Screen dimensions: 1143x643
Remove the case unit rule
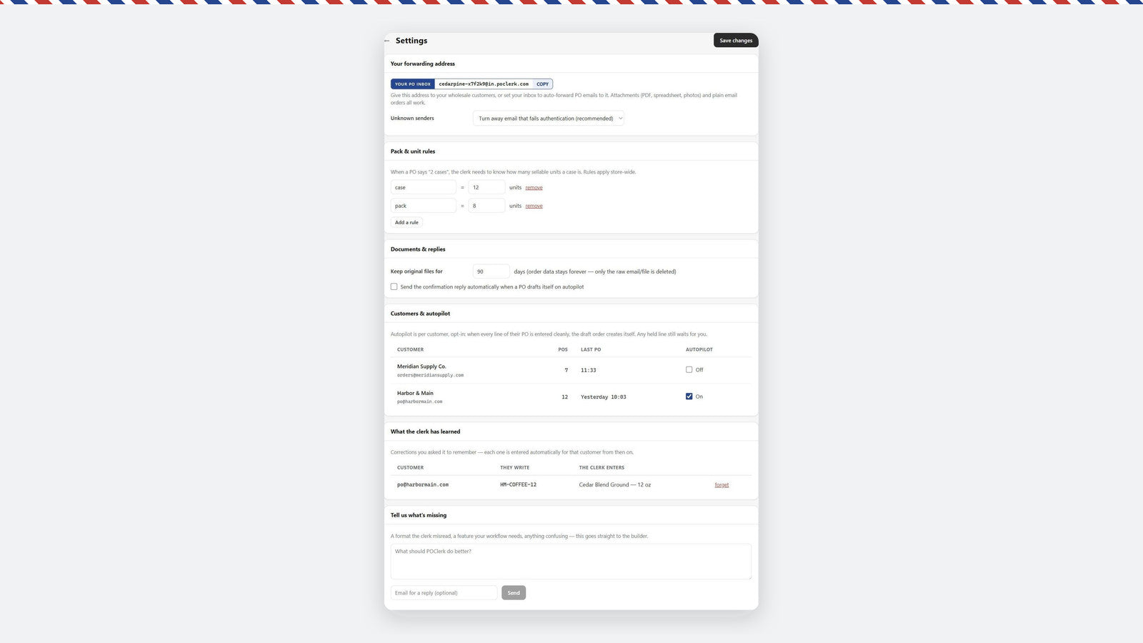534,188
